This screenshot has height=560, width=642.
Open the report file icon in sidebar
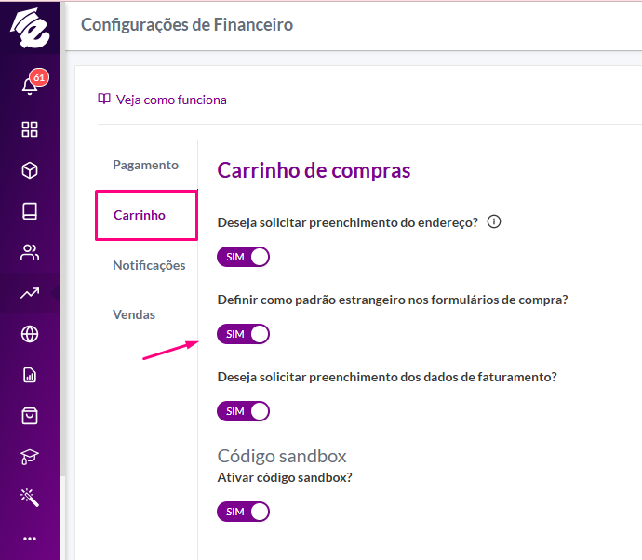point(30,375)
